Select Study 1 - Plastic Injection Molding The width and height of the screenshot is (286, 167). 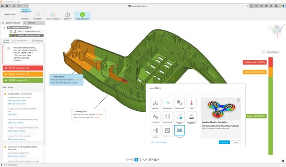click(x=27, y=31)
